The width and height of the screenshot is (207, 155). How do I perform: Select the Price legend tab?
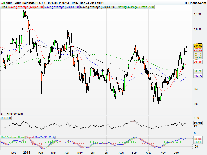click(x=4, y=7)
